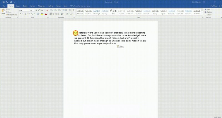Expand the Select dropdown in Editing
Screen dimensions: 222x118
208,15
